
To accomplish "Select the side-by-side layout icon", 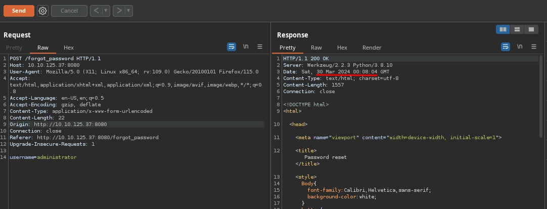I will [503, 29].
